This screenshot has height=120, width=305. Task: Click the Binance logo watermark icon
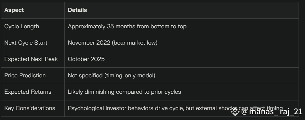235,112
